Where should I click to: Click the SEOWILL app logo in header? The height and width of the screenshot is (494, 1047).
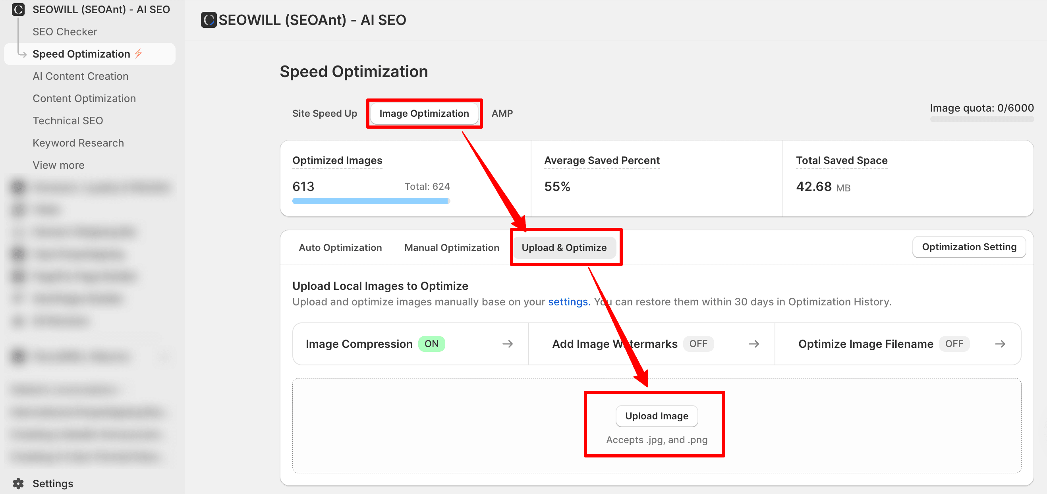(209, 20)
